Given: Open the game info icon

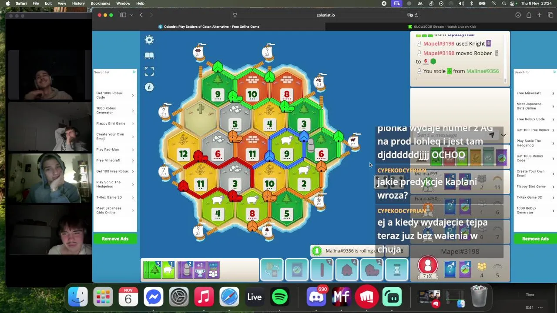Looking at the screenshot, I should [149, 87].
